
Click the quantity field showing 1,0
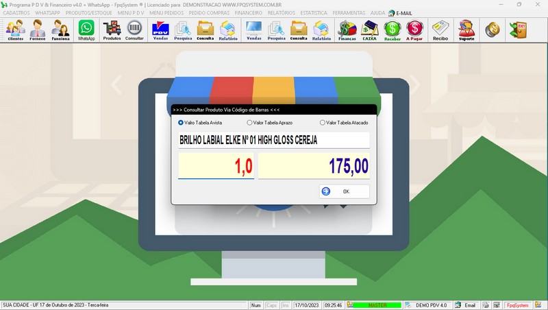[x=216, y=166]
